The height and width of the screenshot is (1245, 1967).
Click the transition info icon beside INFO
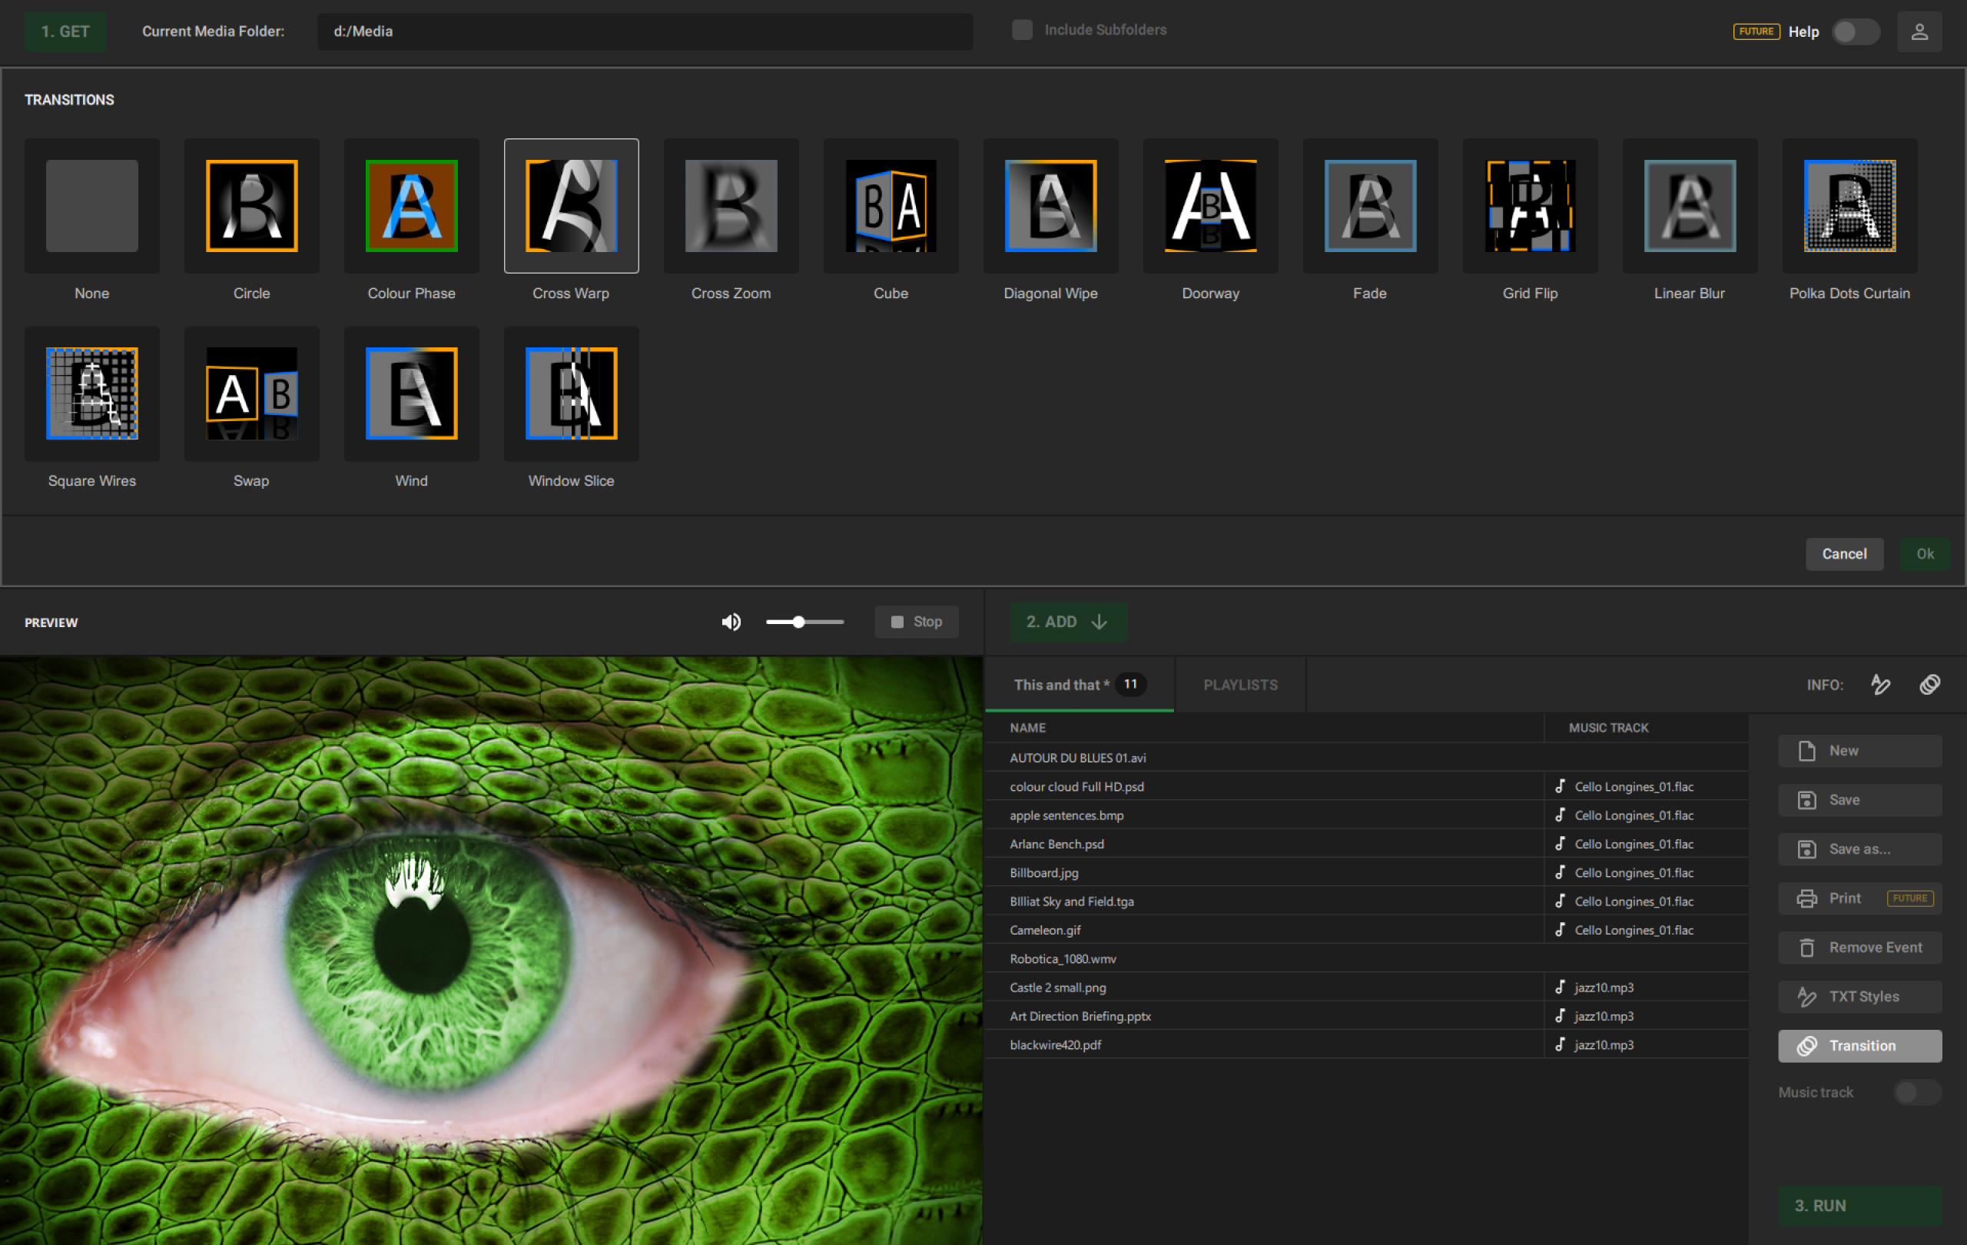1929,685
